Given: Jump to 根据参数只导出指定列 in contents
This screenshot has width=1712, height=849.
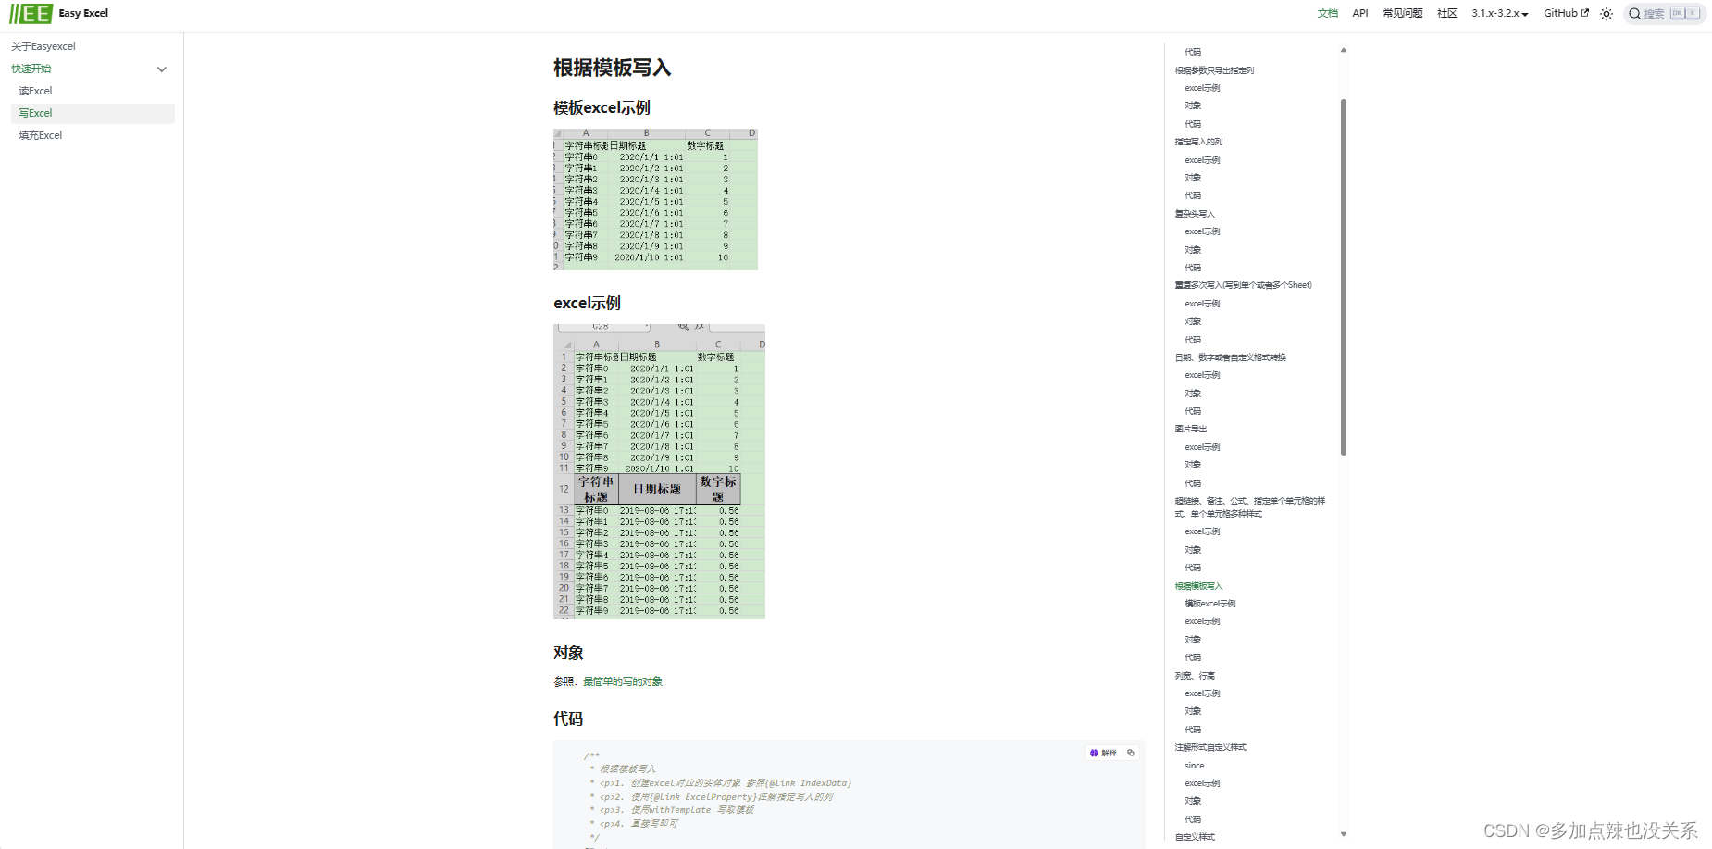Looking at the screenshot, I should (1215, 70).
